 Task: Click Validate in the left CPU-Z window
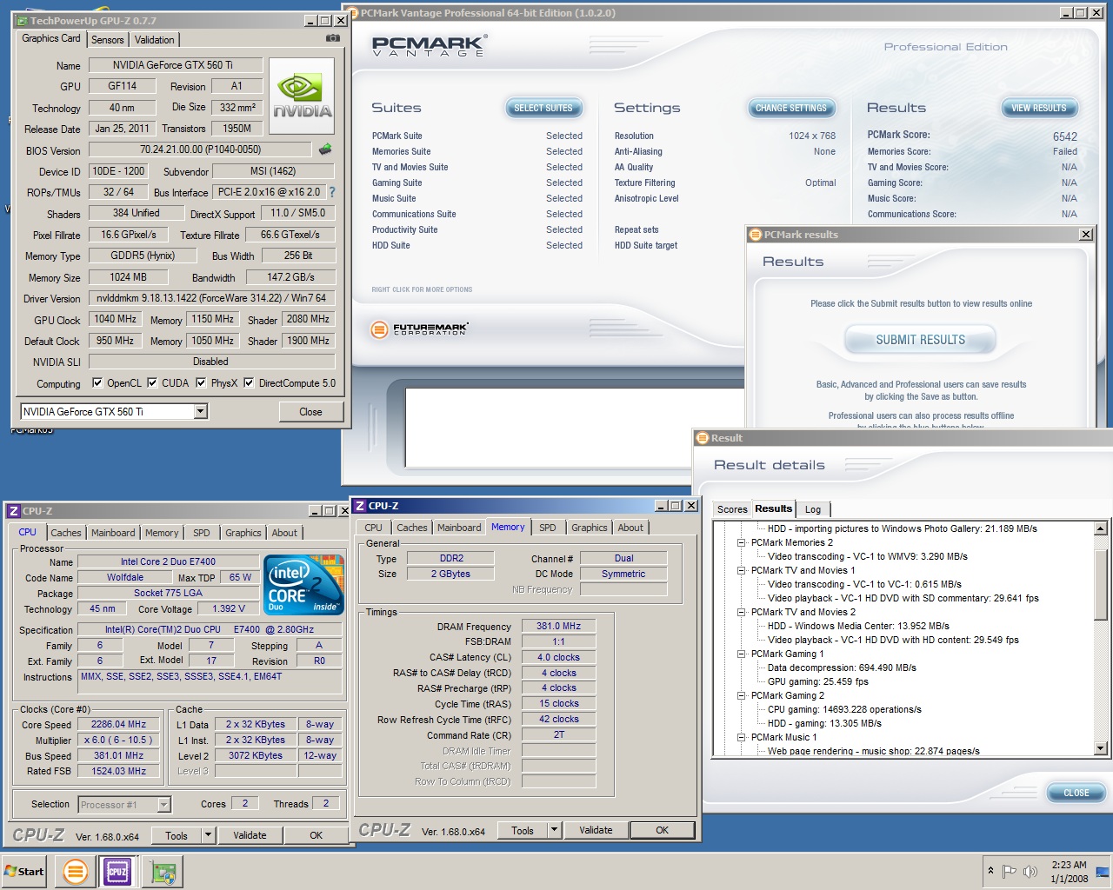pos(250,835)
